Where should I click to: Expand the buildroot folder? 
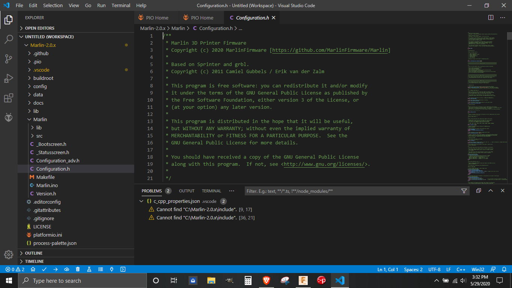pos(30,78)
